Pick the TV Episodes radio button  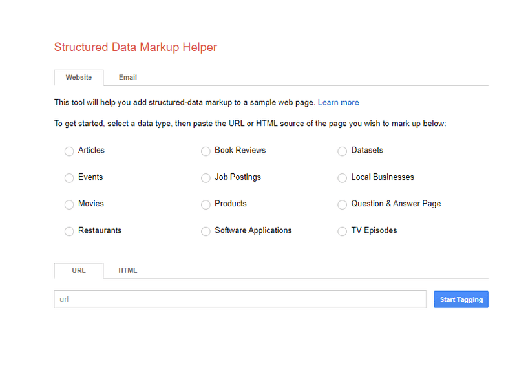click(x=343, y=232)
